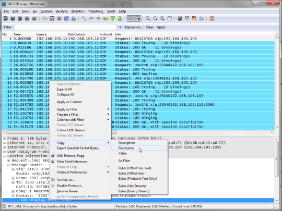Collapse the Message Header node
This screenshot has width=282, height=211.
9,165
